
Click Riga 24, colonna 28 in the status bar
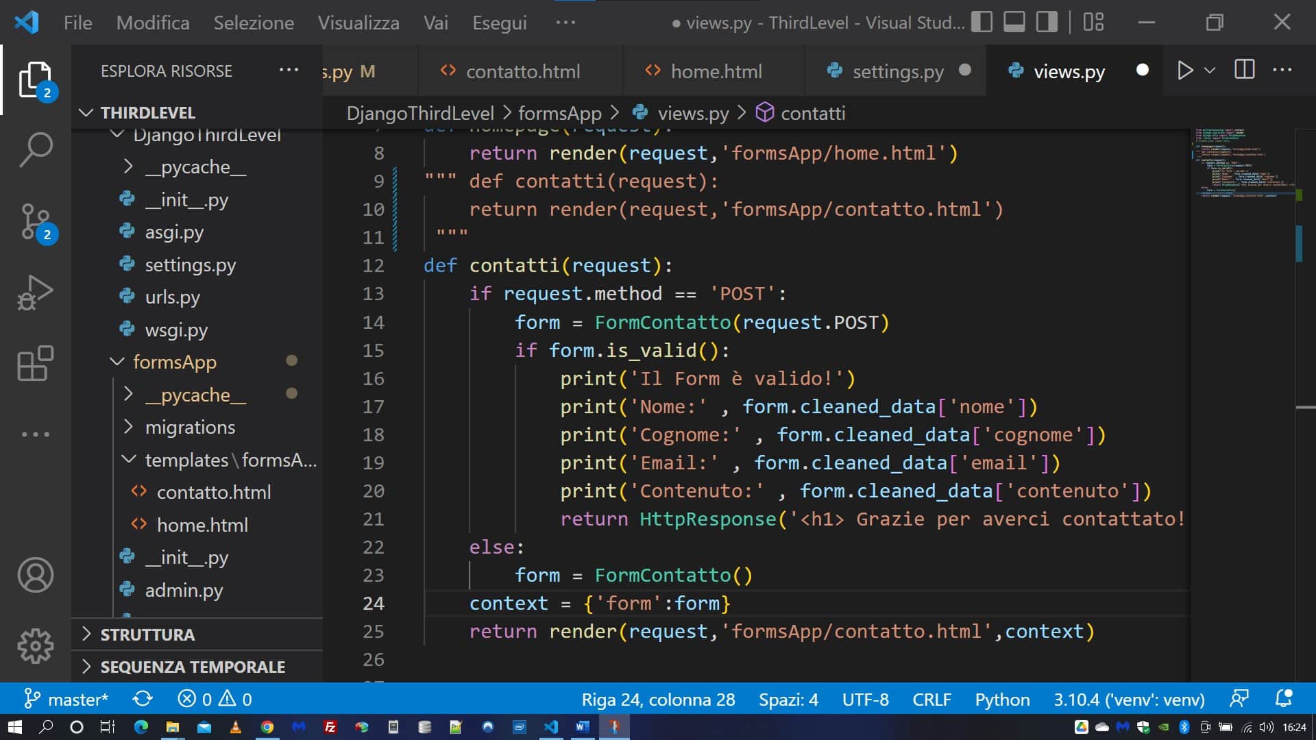pos(658,700)
